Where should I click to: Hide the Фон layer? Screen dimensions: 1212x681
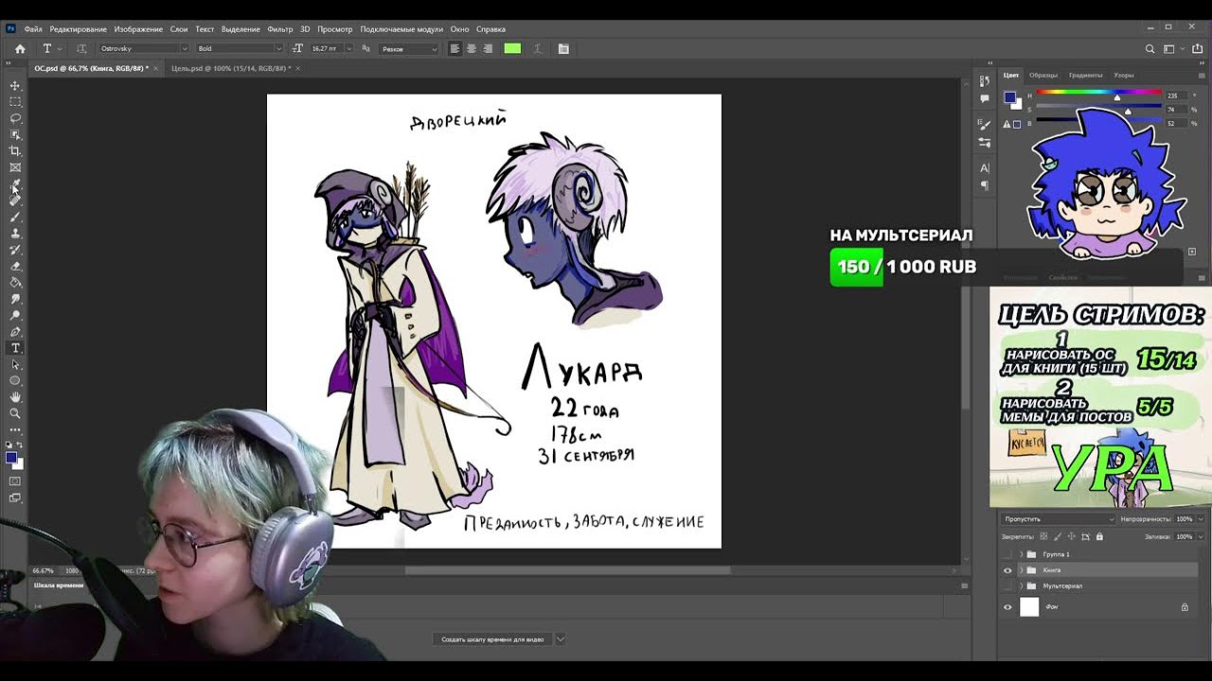(1007, 607)
